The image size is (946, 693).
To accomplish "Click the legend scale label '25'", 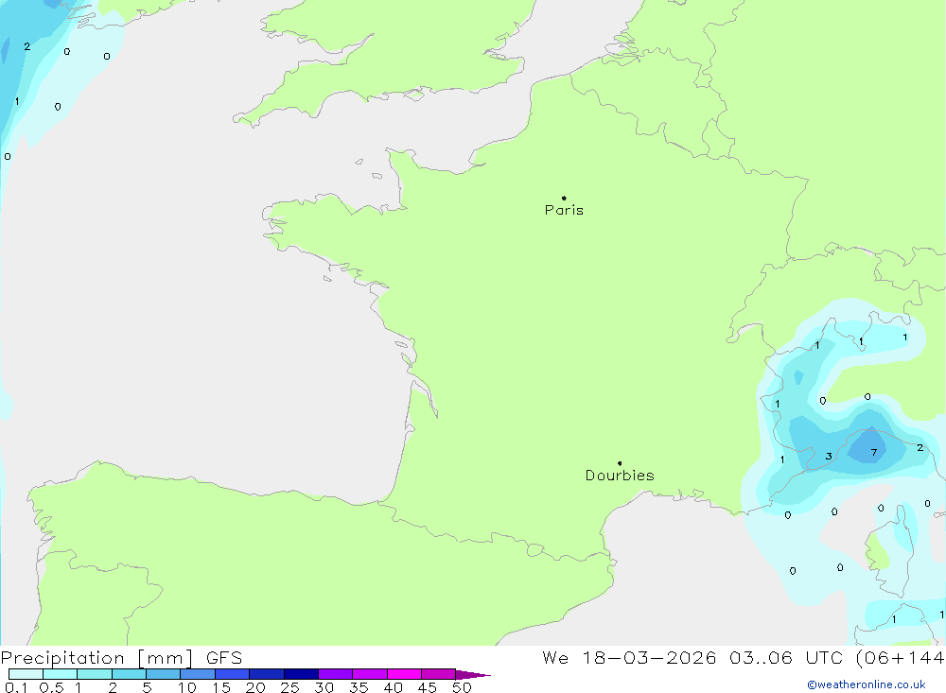I will pos(289,687).
